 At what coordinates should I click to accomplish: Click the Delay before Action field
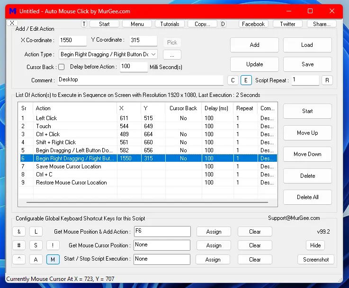pos(134,67)
